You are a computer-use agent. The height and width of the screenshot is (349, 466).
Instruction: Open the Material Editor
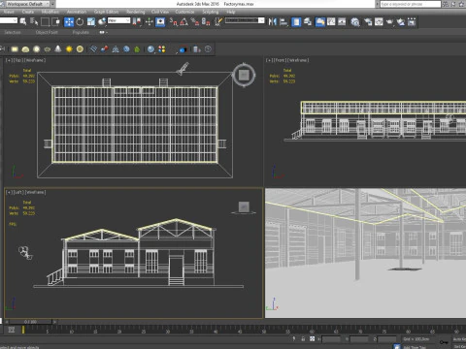coord(355,21)
